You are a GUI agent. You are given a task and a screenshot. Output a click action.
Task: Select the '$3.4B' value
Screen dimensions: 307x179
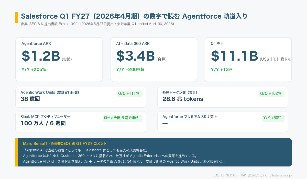(136, 56)
